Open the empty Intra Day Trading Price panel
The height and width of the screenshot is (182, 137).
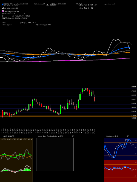pyautogui.click(x=55, y=154)
